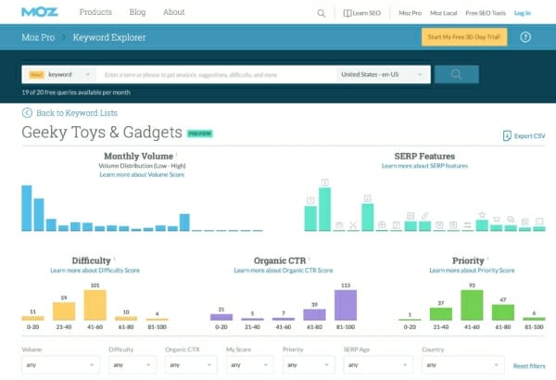The height and width of the screenshot is (380, 556).
Task: Open the Country filter dropdown
Action: (x=462, y=365)
